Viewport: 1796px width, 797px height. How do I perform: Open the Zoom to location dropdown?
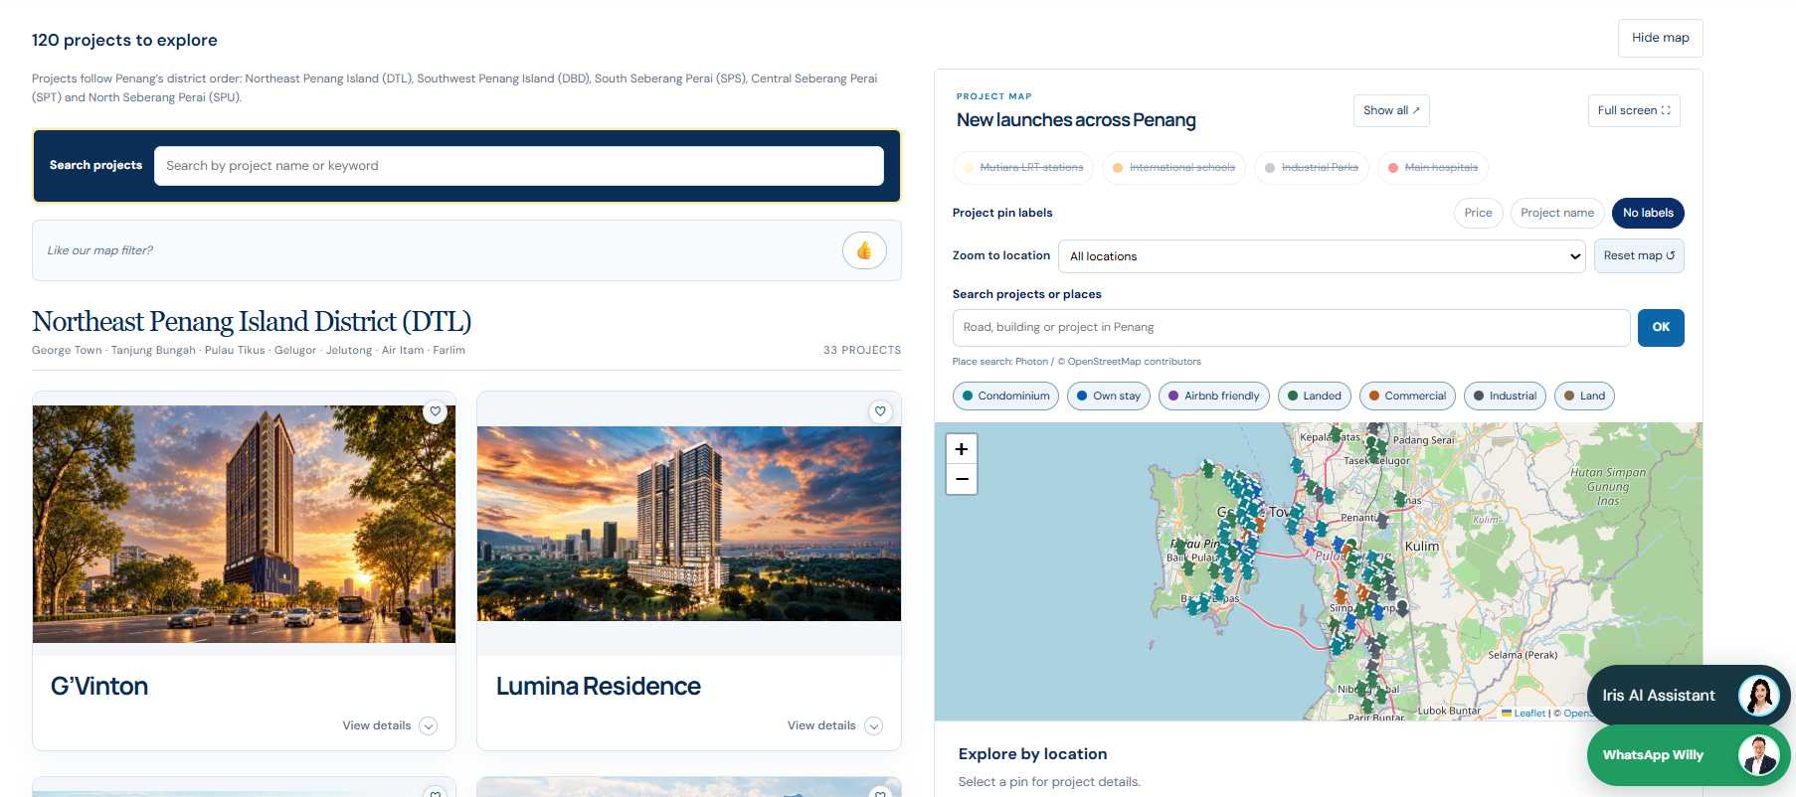click(x=1322, y=256)
